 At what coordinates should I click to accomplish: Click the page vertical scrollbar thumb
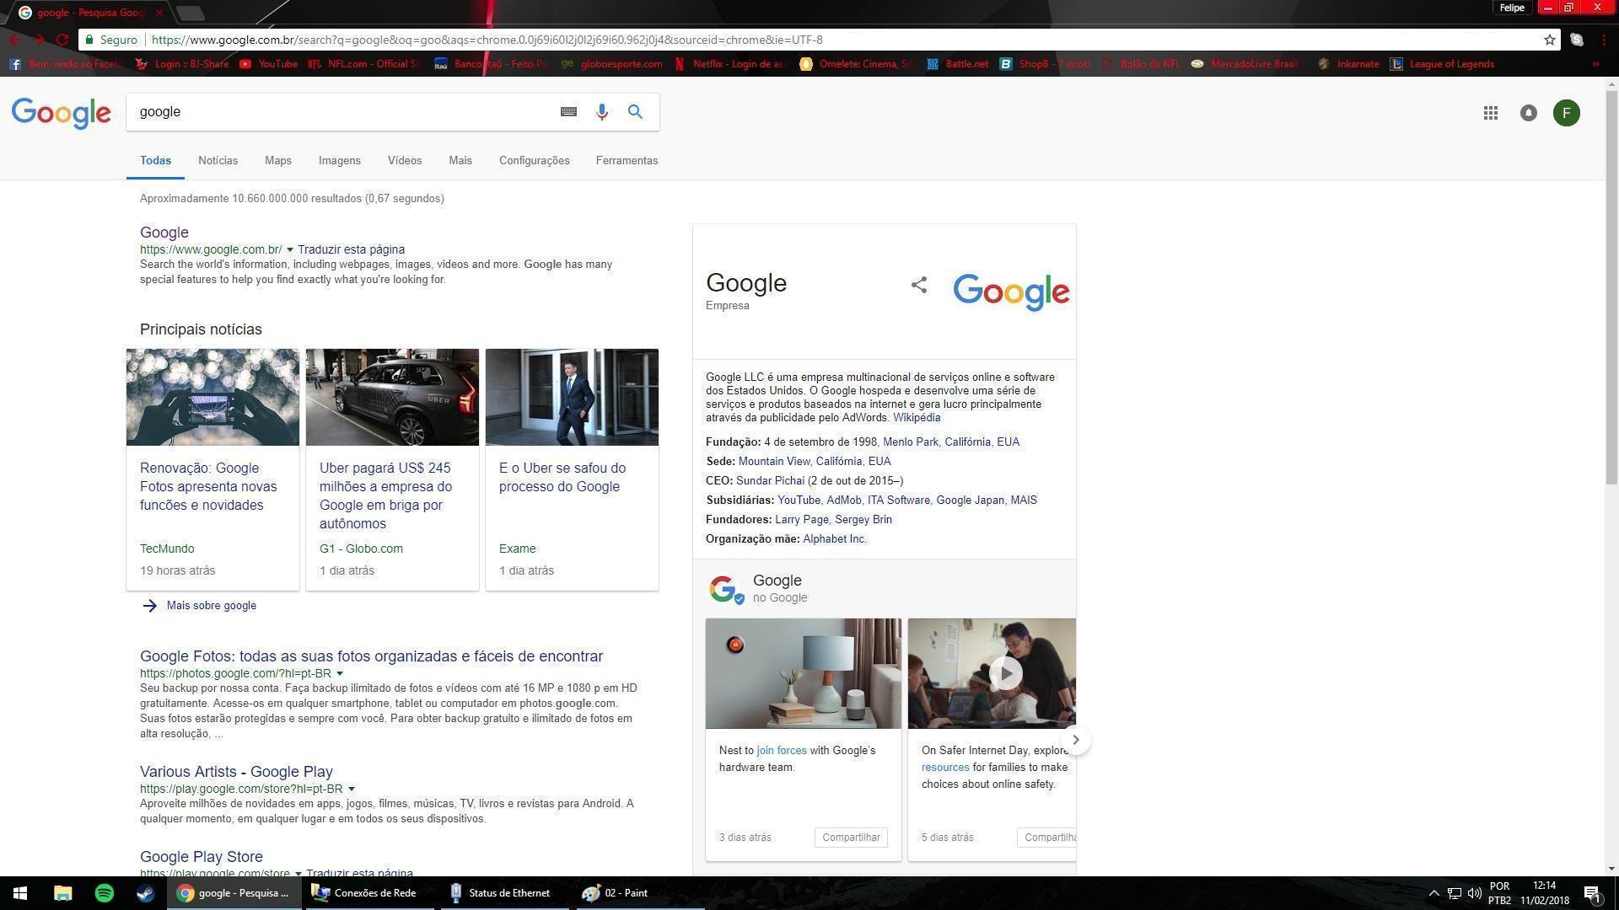coord(1611,286)
